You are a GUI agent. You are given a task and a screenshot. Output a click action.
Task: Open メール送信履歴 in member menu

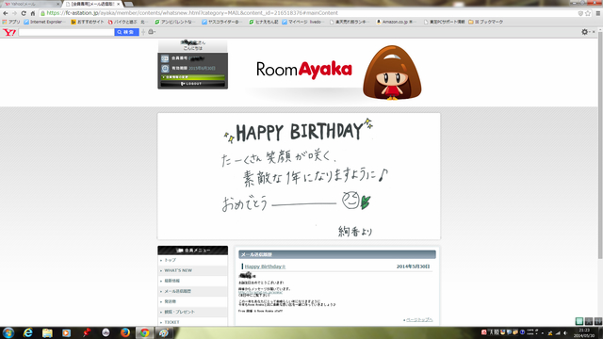[192, 291]
